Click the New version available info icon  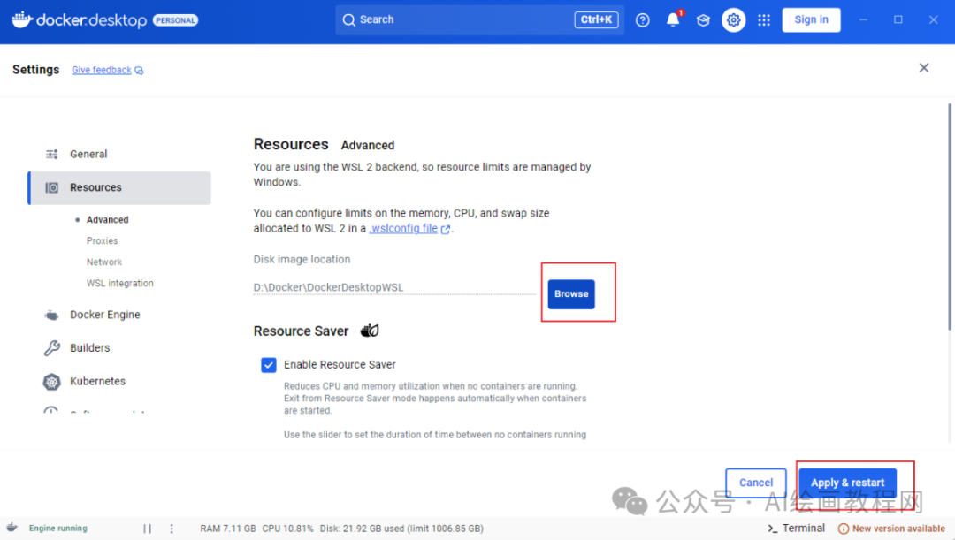[x=844, y=529]
